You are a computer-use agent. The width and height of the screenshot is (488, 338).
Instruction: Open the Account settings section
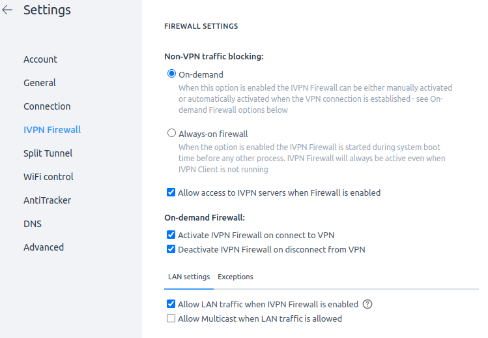click(x=40, y=59)
